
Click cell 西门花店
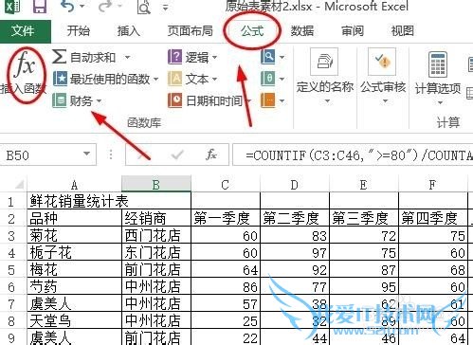point(156,235)
